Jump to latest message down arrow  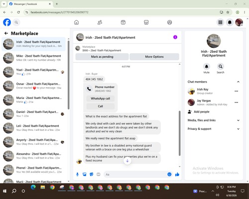click(x=127, y=161)
